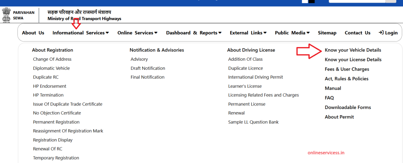Open the Downloadable Forms link
403x163 pixels.
click(348, 107)
